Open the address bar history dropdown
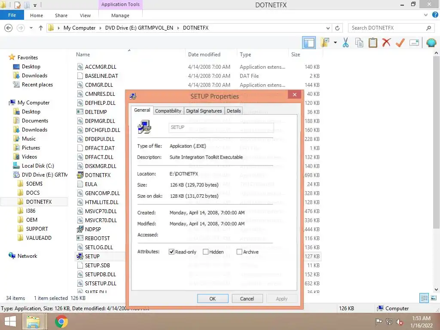Screen dimensions: 440x330 tap(328, 28)
